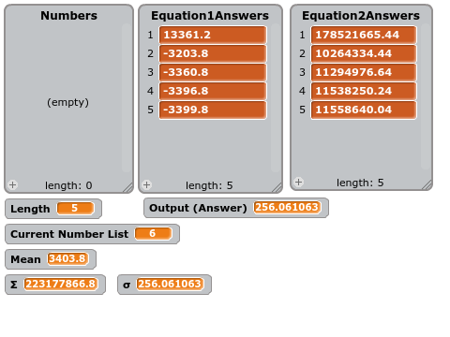Select Equation1Answers item -3203.8
This screenshot has height=337, width=450.
213,53
